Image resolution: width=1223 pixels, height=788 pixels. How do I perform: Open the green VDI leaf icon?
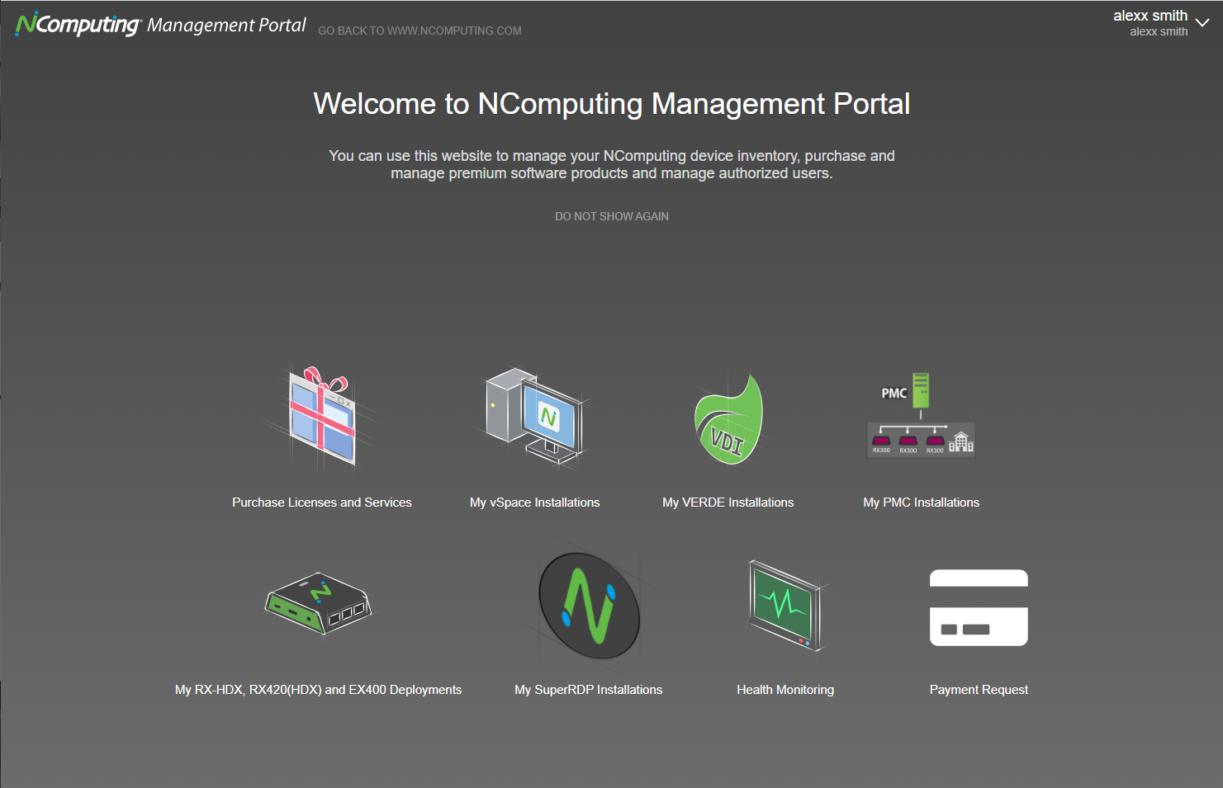click(728, 418)
